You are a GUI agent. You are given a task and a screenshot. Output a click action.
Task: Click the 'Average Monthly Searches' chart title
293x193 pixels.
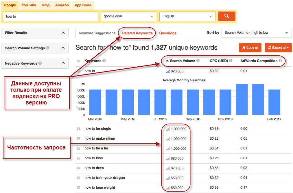[x=184, y=80]
